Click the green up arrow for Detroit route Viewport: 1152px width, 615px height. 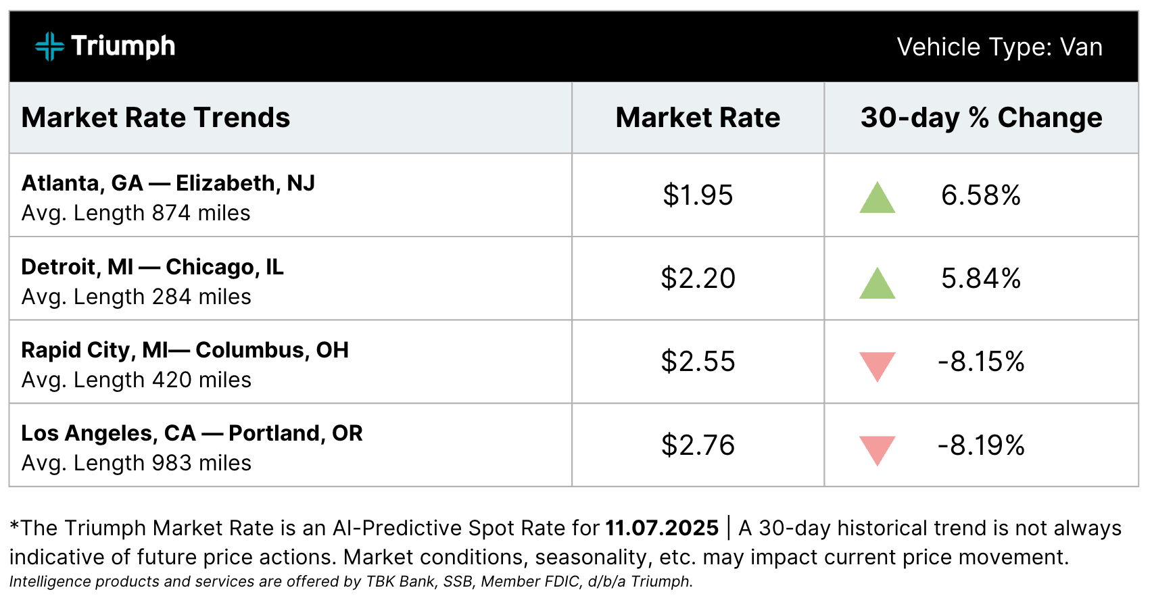[877, 283]
